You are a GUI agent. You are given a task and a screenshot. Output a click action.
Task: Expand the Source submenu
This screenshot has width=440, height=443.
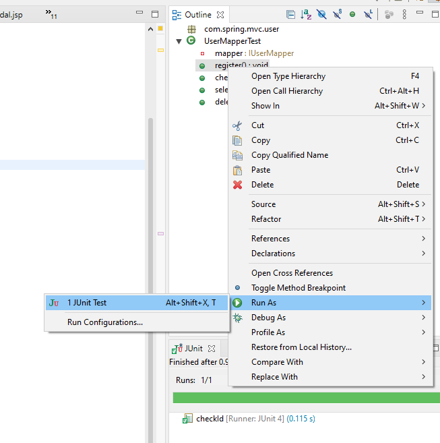(x=330, y=204)
